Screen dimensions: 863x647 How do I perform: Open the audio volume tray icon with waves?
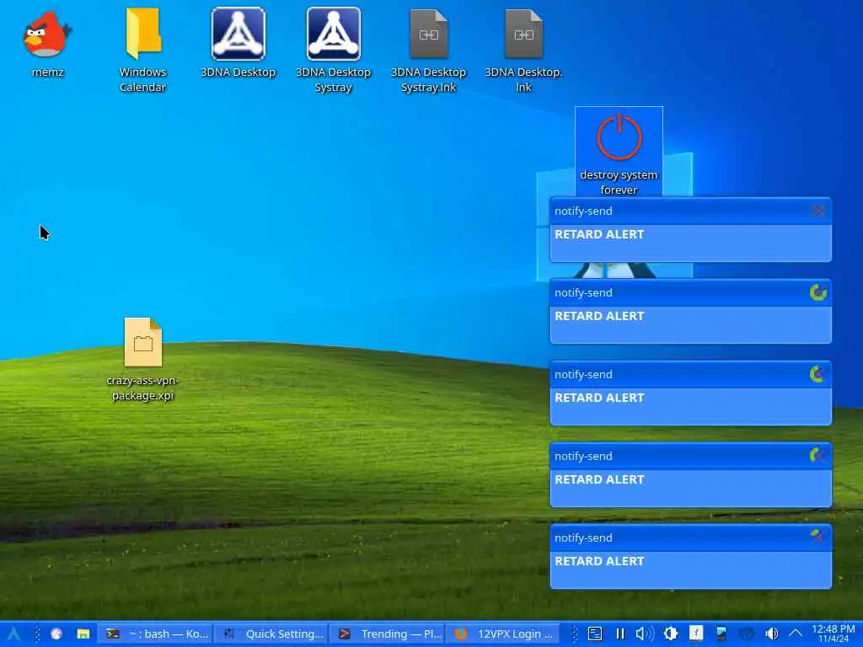coord(645,634)
